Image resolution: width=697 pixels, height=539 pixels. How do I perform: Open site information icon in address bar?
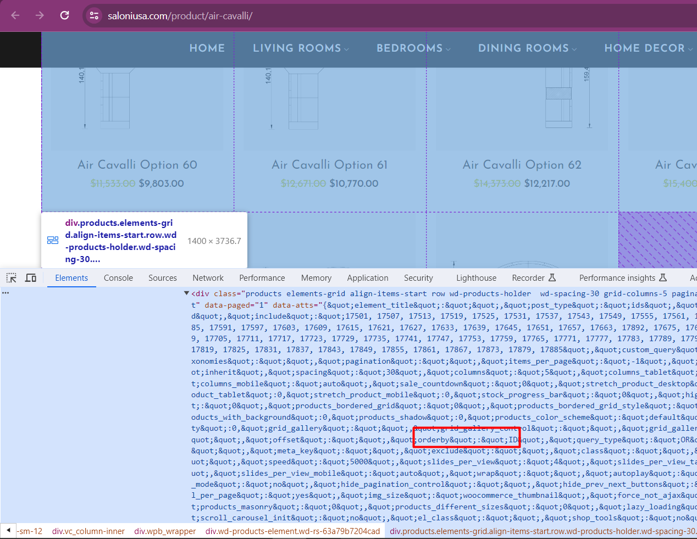point(94,15)
